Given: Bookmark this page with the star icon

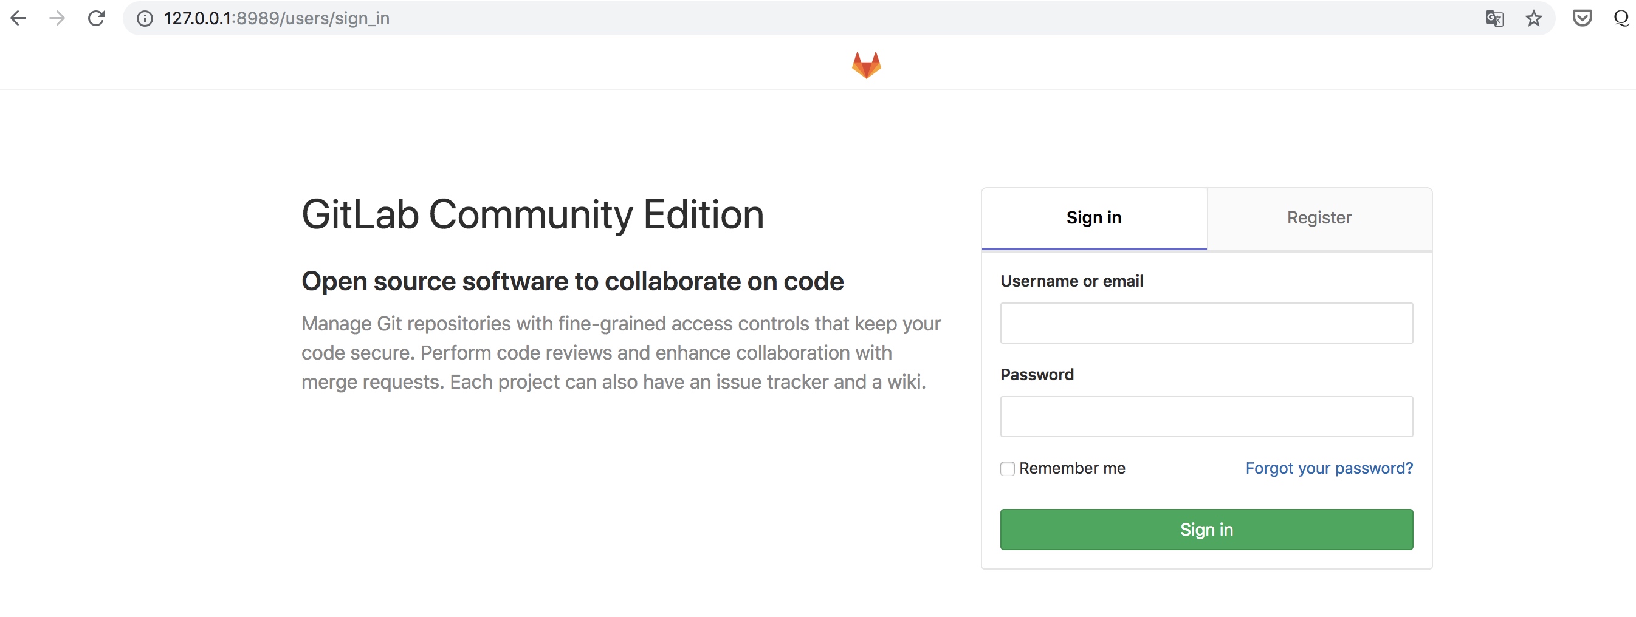Looking at the screenshot, I should tap(1534, 18).
